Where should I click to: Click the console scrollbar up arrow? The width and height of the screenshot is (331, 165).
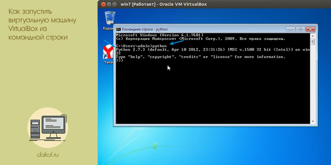313,35
